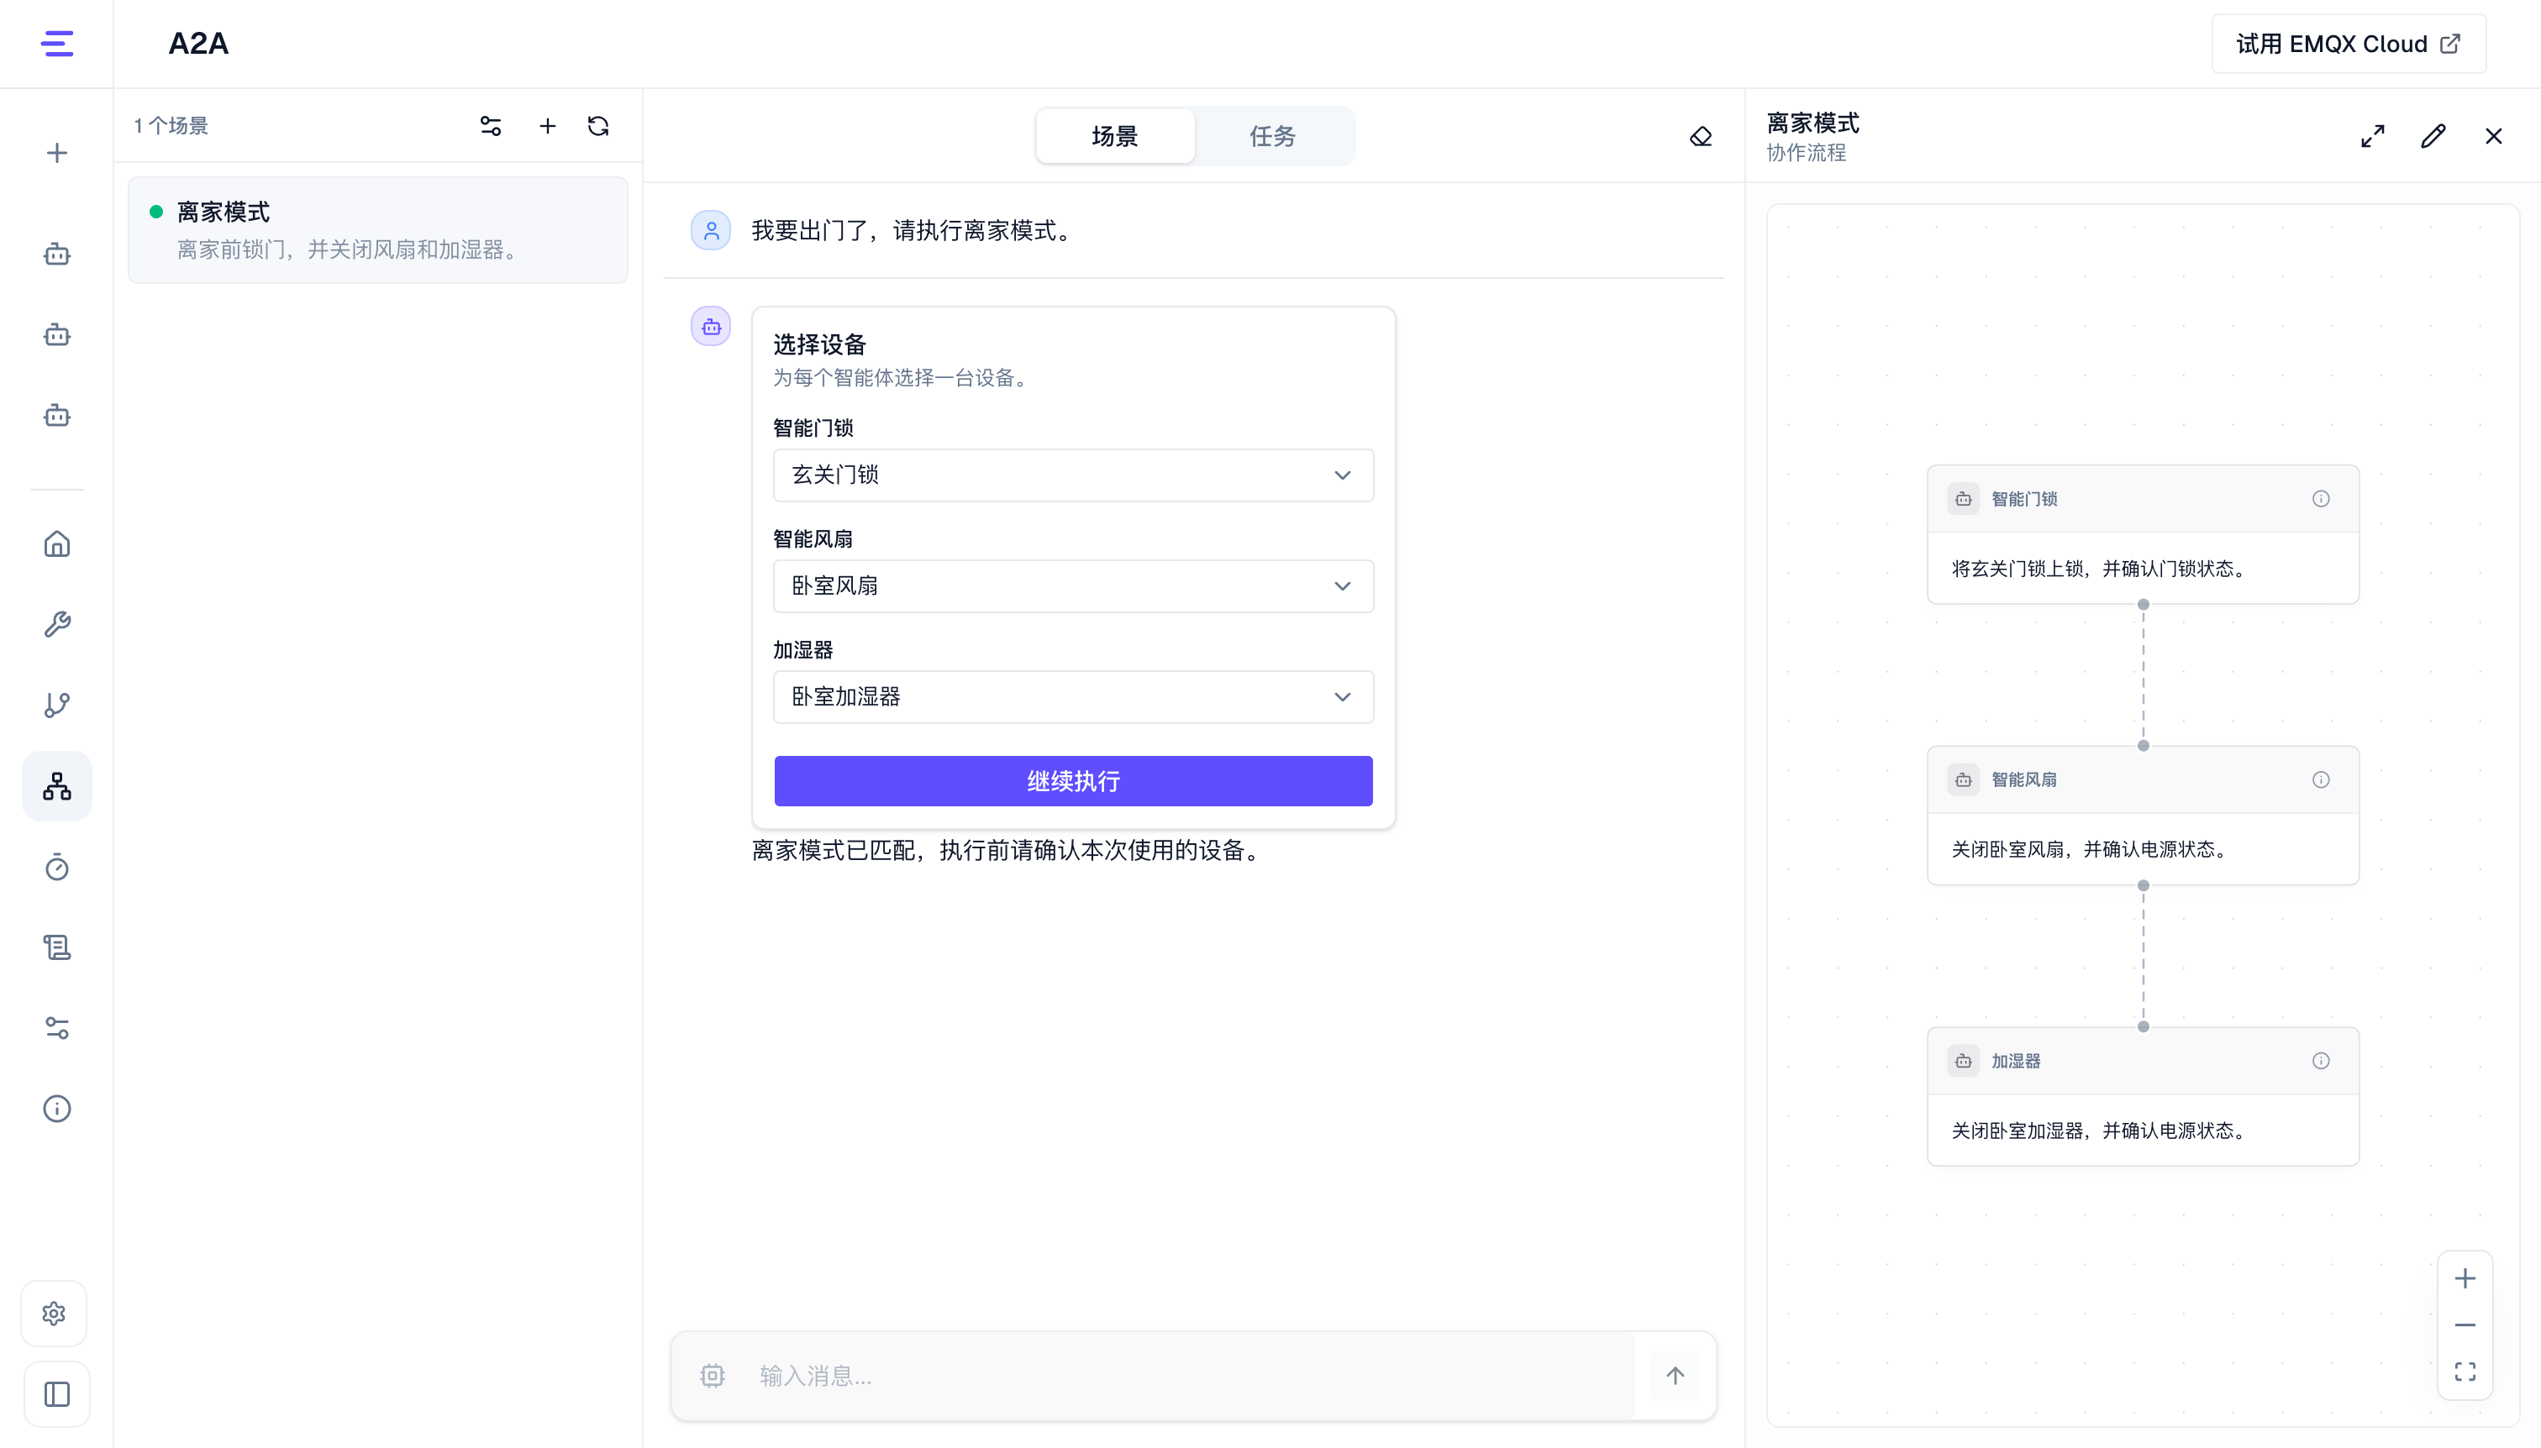Screen dimensions: 2541x1448
Task: Select the 智能风扇 node in flow
Action: [2143, 816]
